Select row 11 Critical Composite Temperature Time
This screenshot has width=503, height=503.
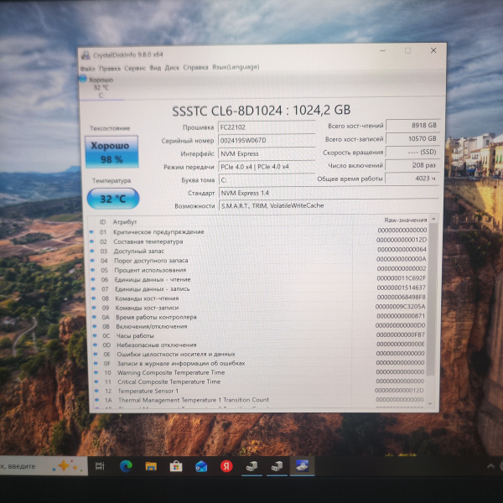point(261,381)
